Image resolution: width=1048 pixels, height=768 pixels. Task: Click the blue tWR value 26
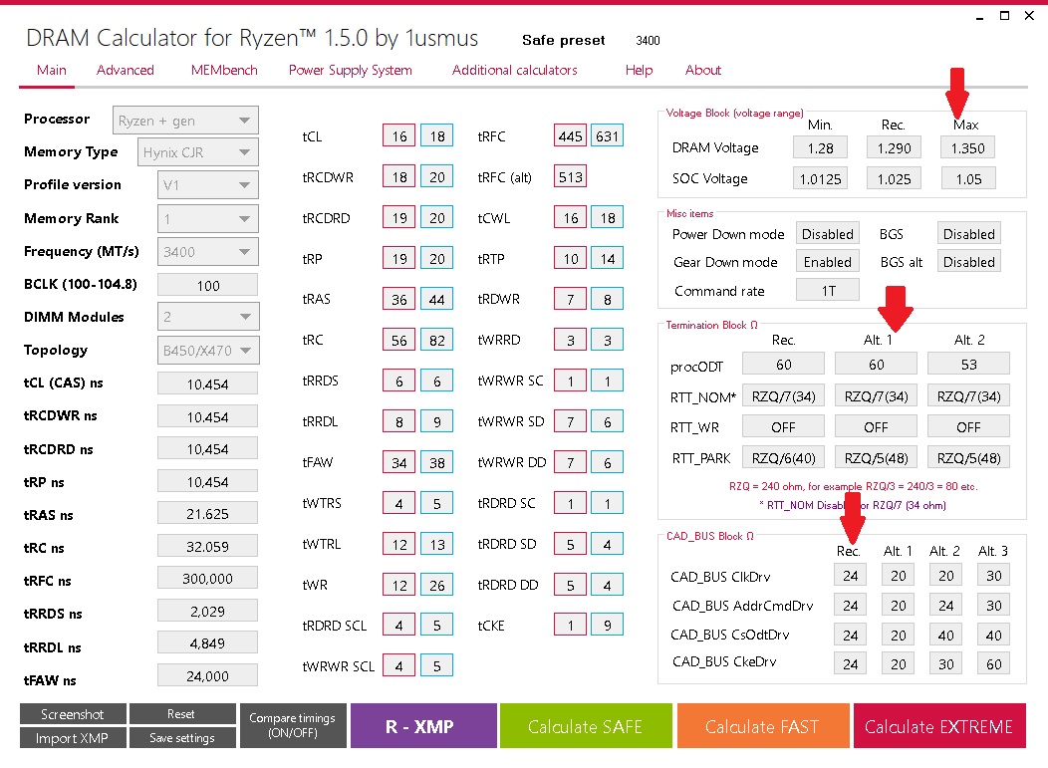click(436, 585)
